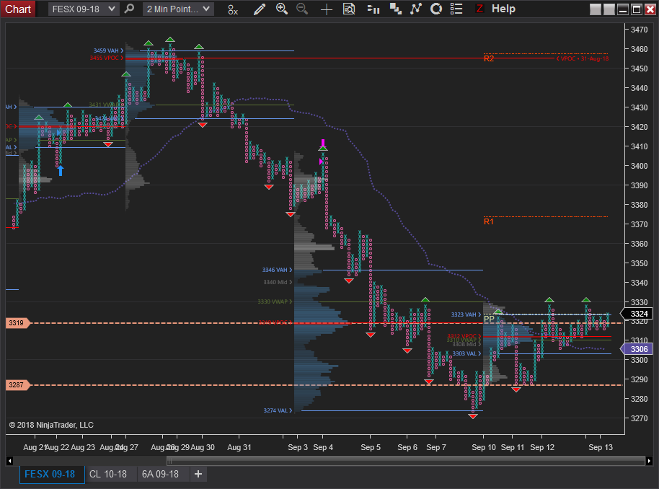659x489 pixels.
Task: Maximize the chart window
Action: point(637,9)
